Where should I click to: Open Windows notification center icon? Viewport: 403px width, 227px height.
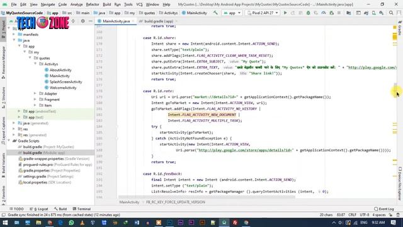pyautogui.click(x=393, y=223)
